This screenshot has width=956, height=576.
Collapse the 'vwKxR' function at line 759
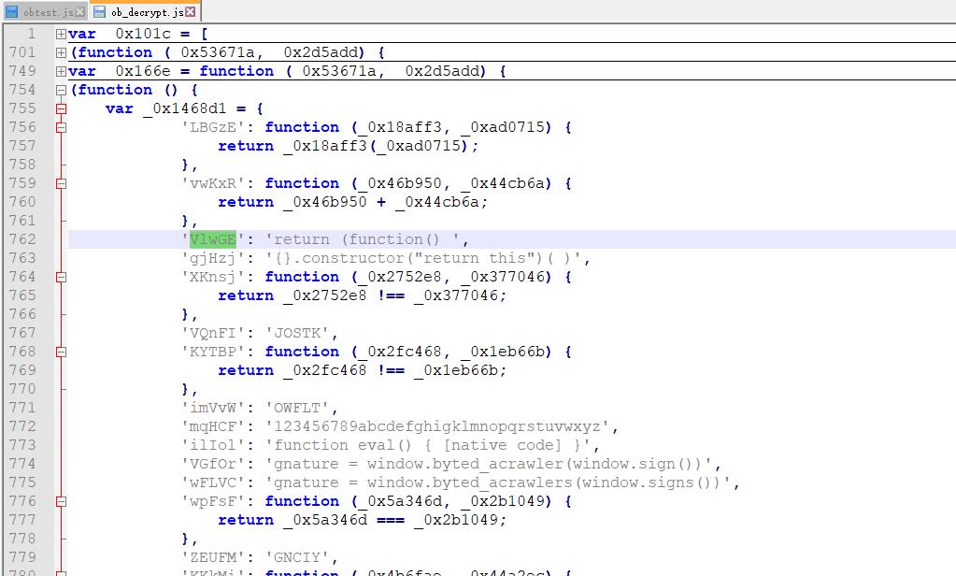(61, 183)
